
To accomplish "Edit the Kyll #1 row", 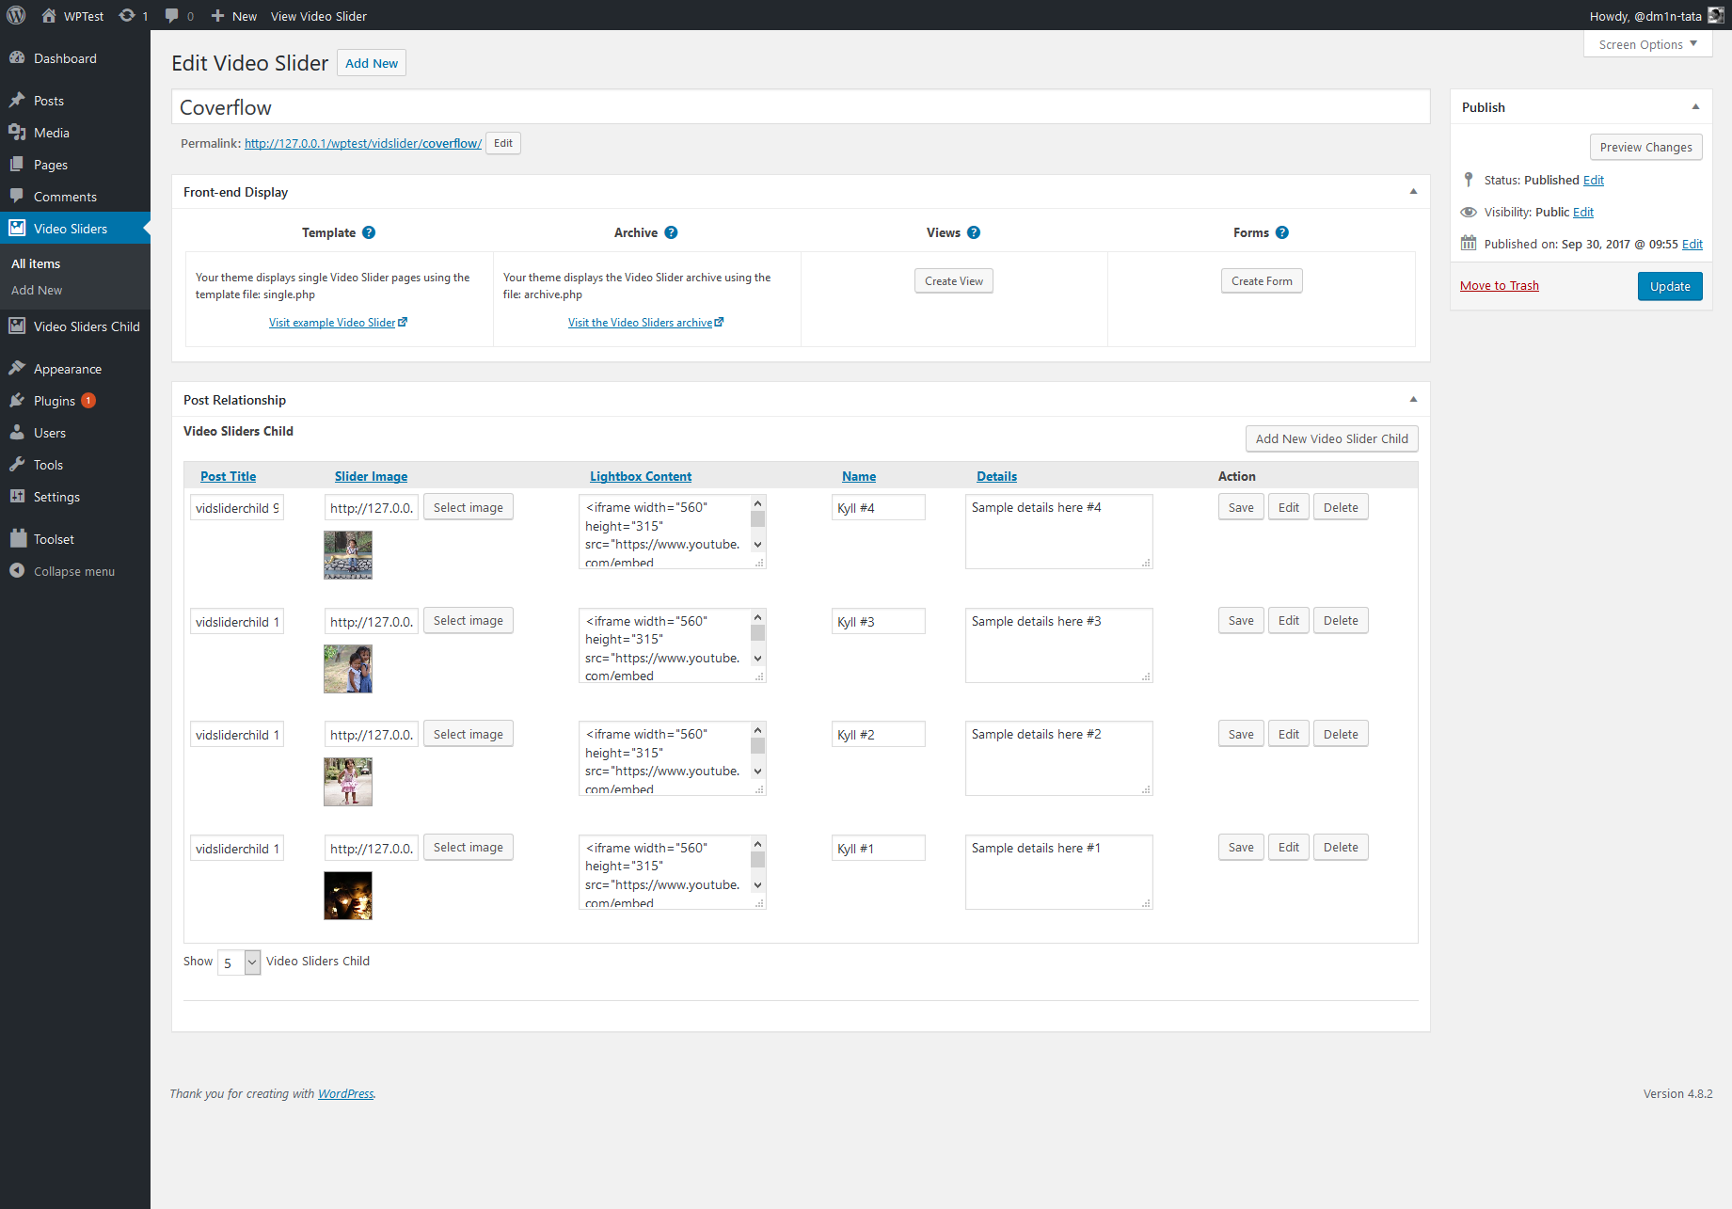I will pos(1288,847).
